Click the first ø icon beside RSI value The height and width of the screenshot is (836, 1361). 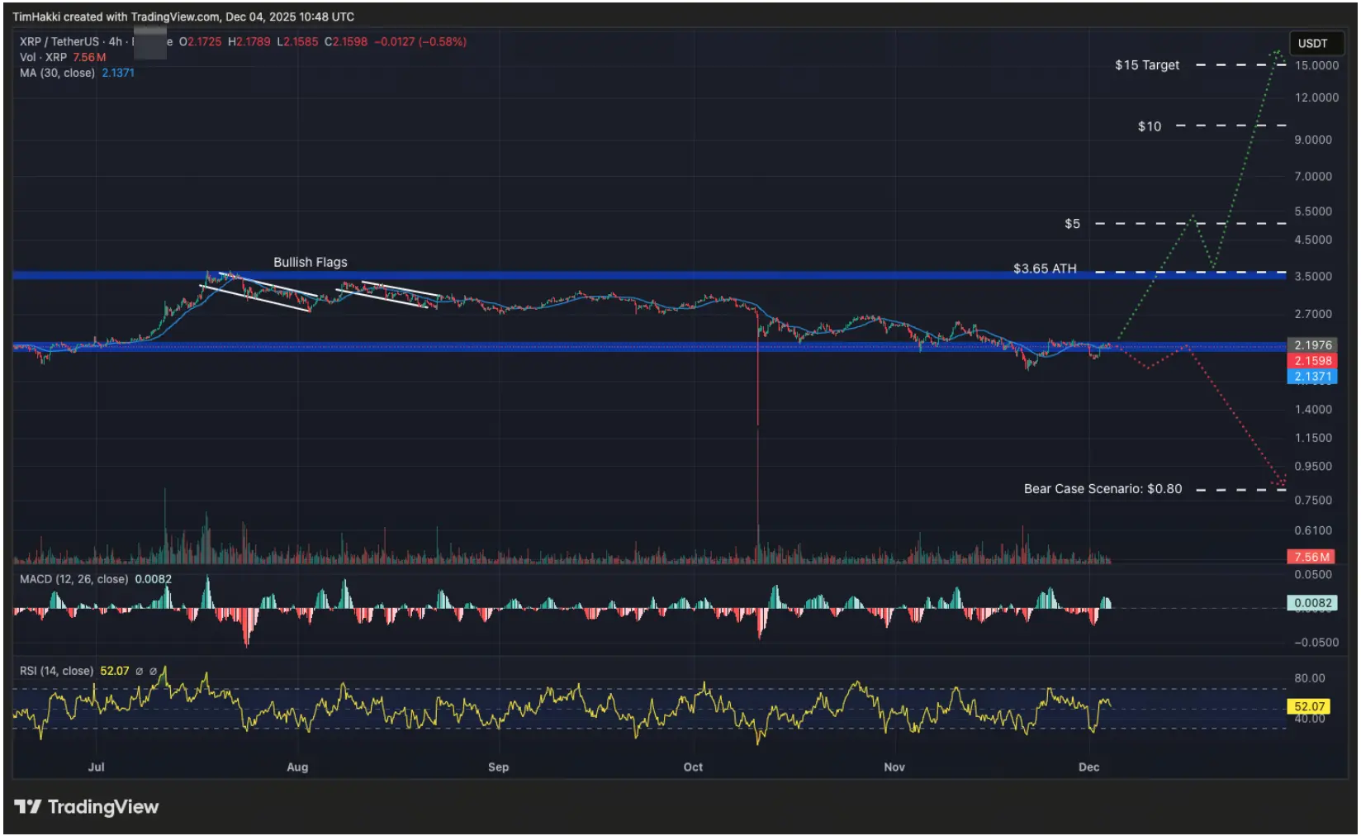pos(140,671)
